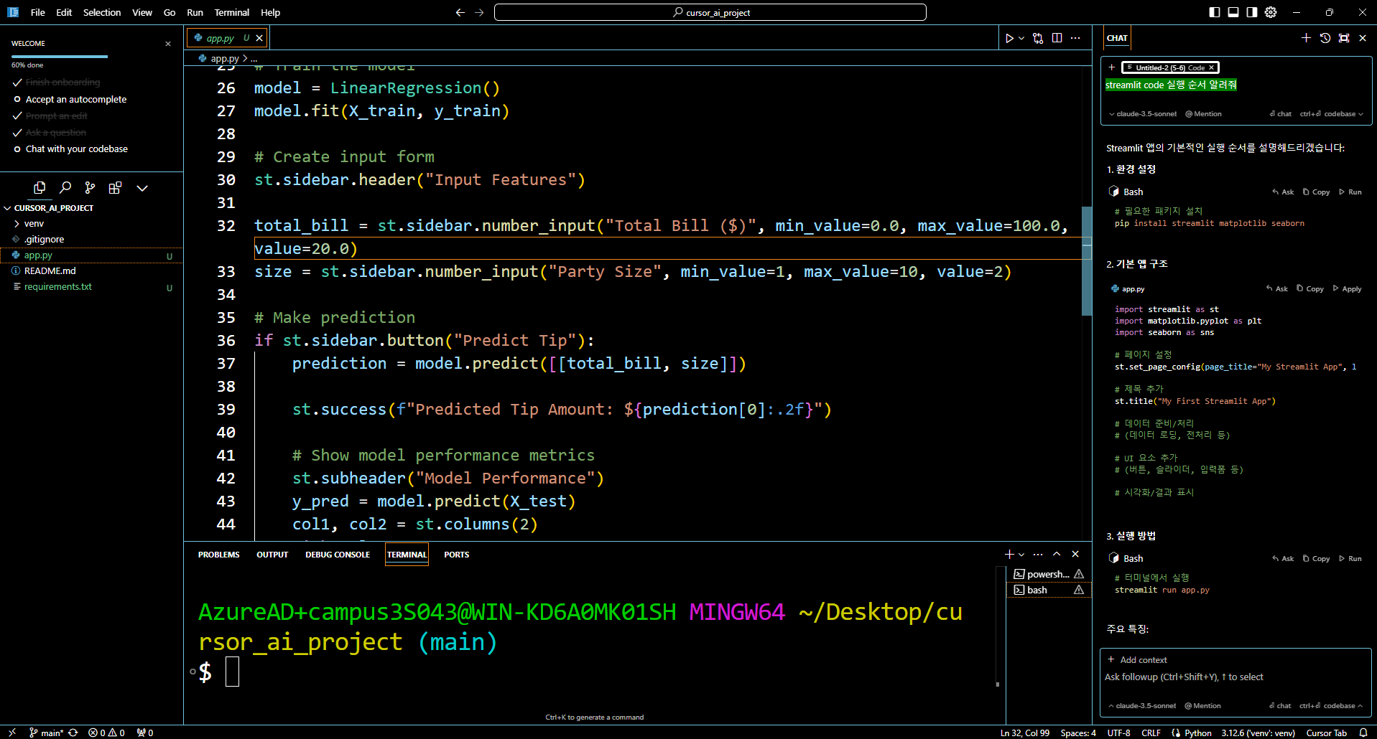This screenshot has height=739, width=1377.
Task: Go forward with the navigation arrow
Action: (479, 12)
